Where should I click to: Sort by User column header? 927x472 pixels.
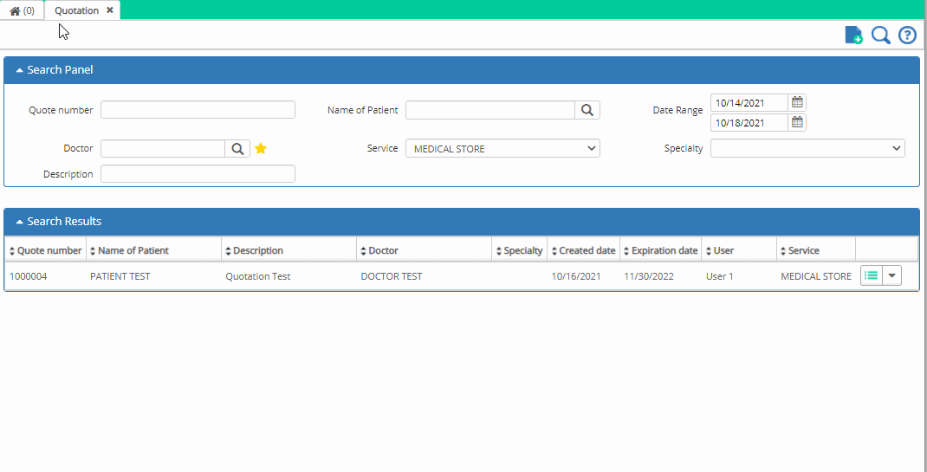[739, 250]
